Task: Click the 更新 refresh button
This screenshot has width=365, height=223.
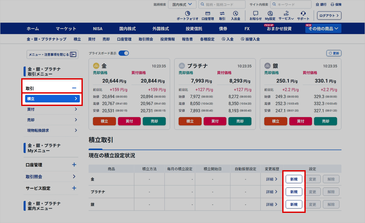Action: point(334,53)
